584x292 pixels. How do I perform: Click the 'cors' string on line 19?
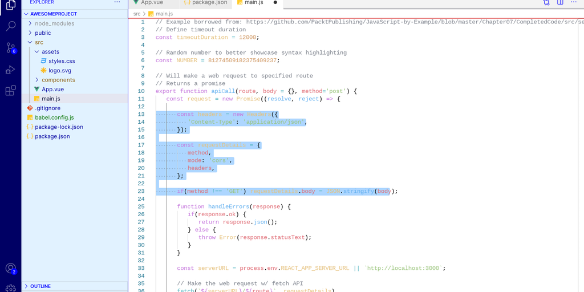pos(220,160)
